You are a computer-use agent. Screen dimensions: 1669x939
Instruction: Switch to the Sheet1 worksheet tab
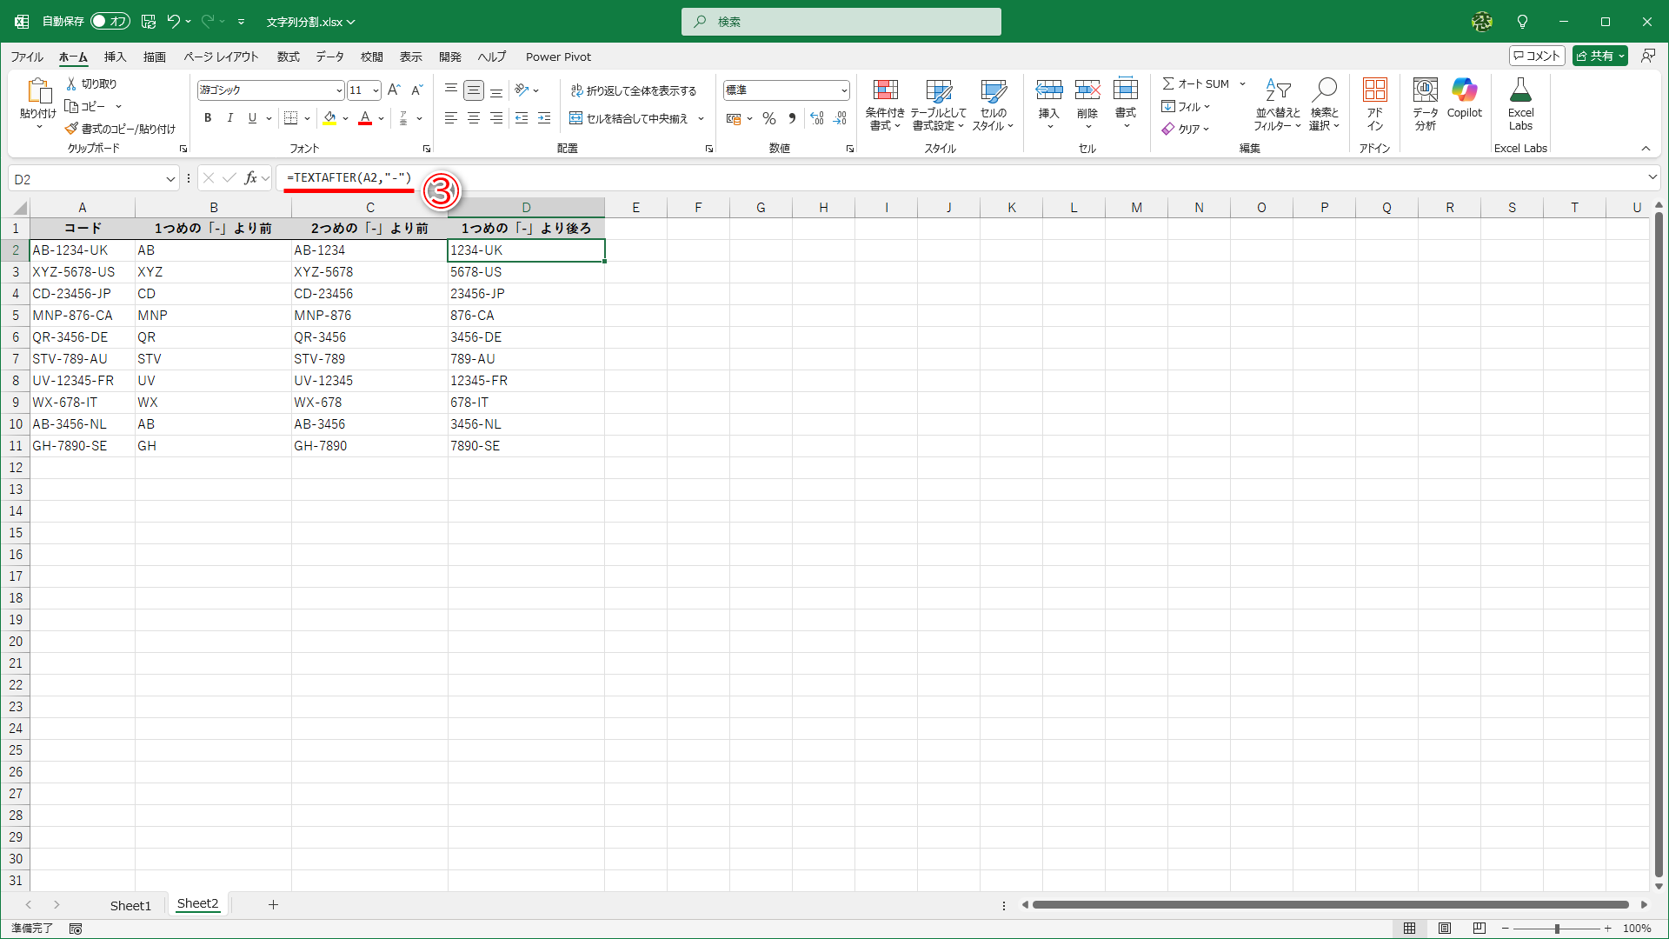(x=130, y=905)
